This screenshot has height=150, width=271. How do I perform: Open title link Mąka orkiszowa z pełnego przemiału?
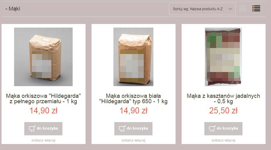tap(44, 98)
